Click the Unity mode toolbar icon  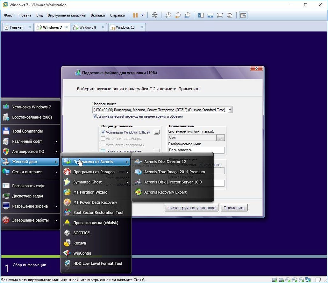pyautogui.click(x=230, y=15)
